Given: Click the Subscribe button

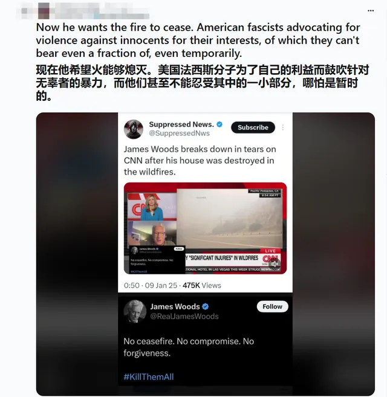Looking at the screenshot, I should point(253,127).
